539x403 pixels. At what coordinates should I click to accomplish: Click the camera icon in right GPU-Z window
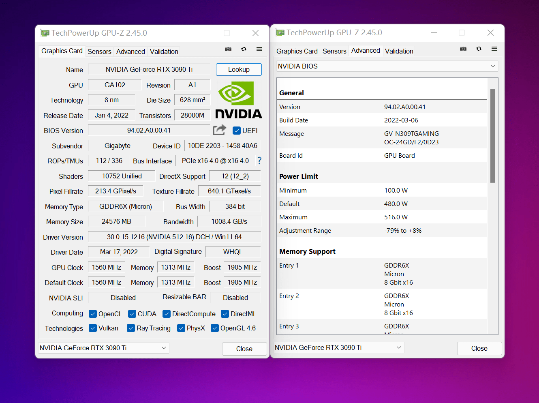coord(463,49)
